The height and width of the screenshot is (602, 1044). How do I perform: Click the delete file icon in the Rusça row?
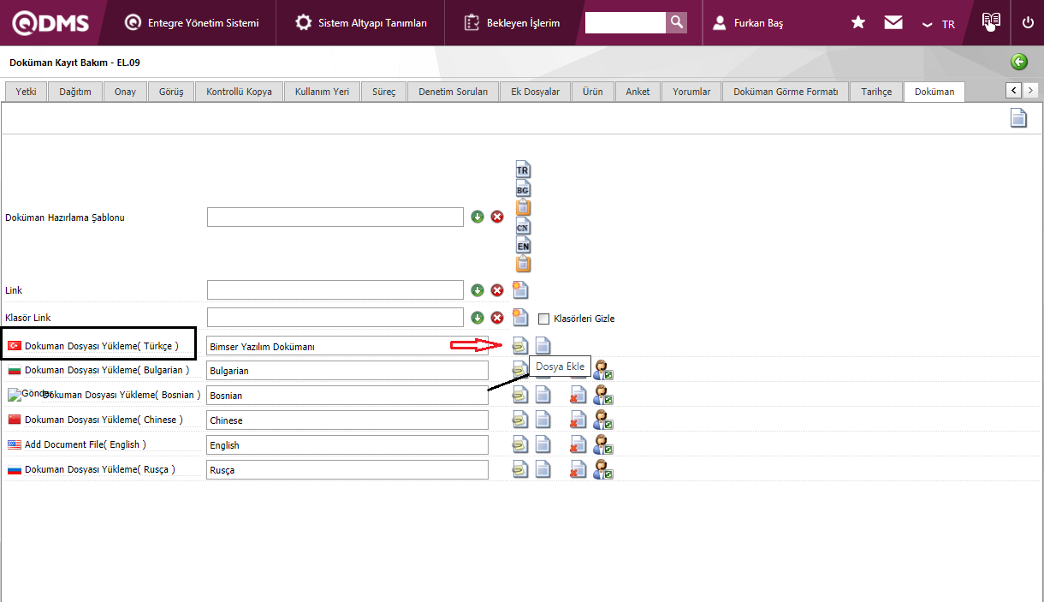[x=578, y=469]
